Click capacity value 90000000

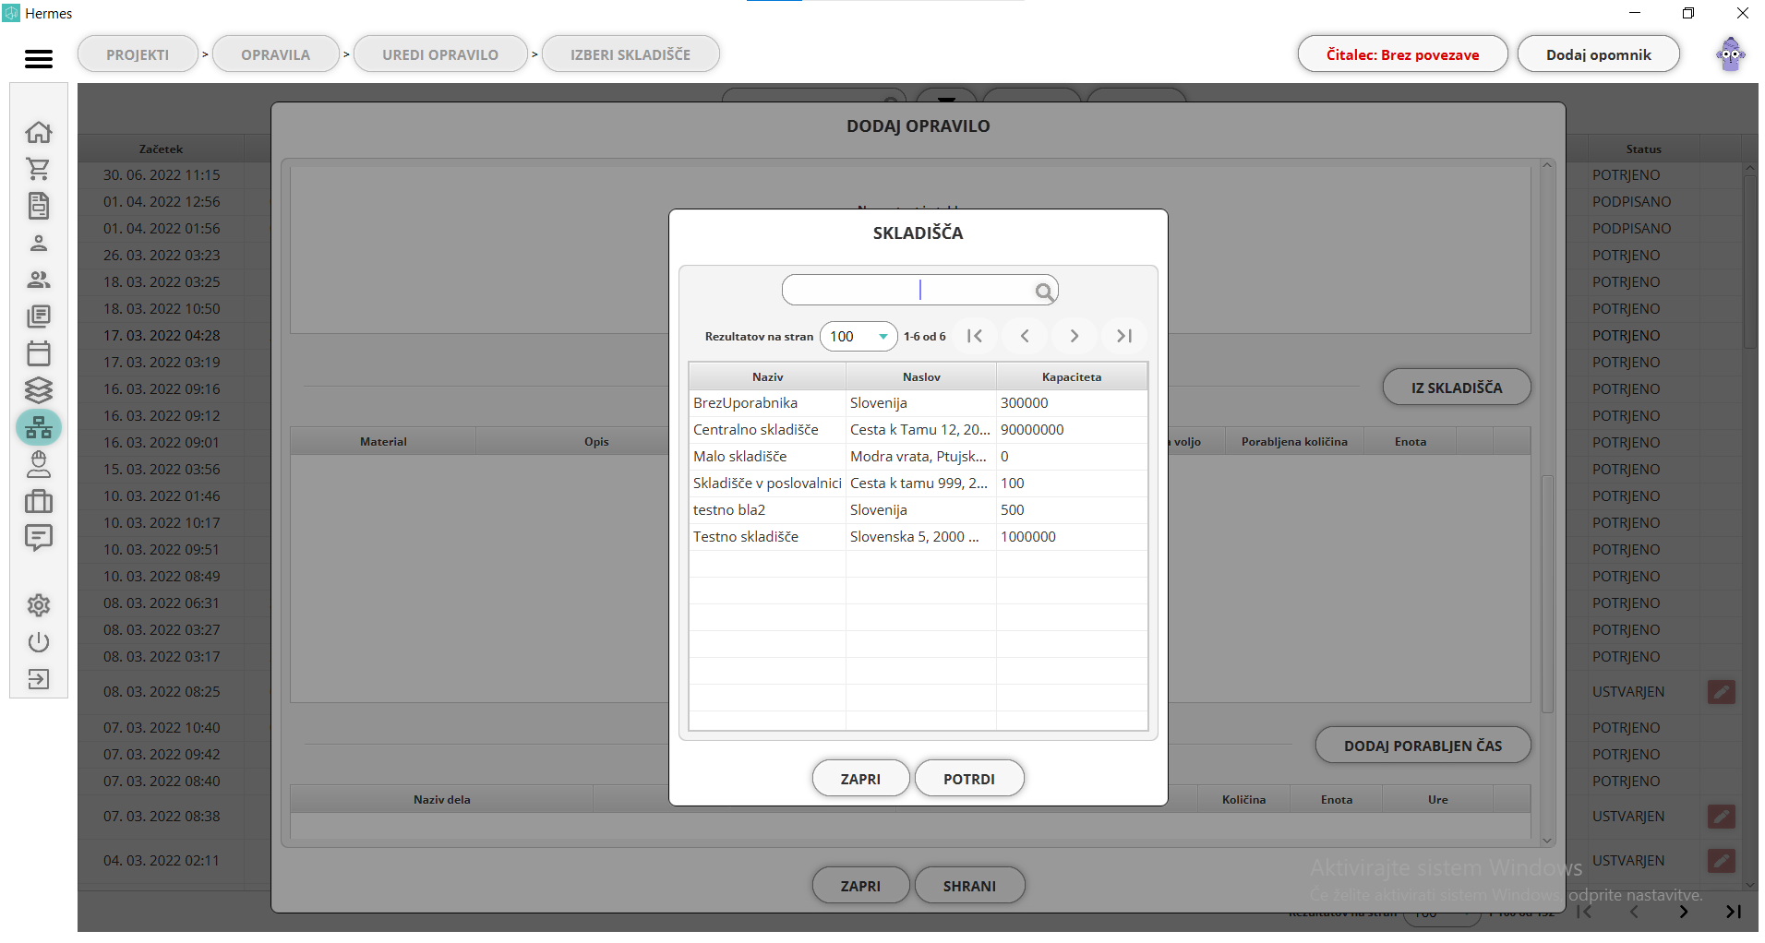[x=1032, y=430]
